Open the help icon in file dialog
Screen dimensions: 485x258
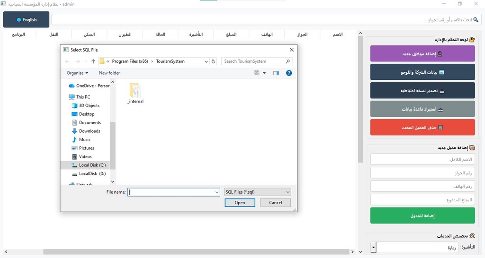click(x=289, y=73)
